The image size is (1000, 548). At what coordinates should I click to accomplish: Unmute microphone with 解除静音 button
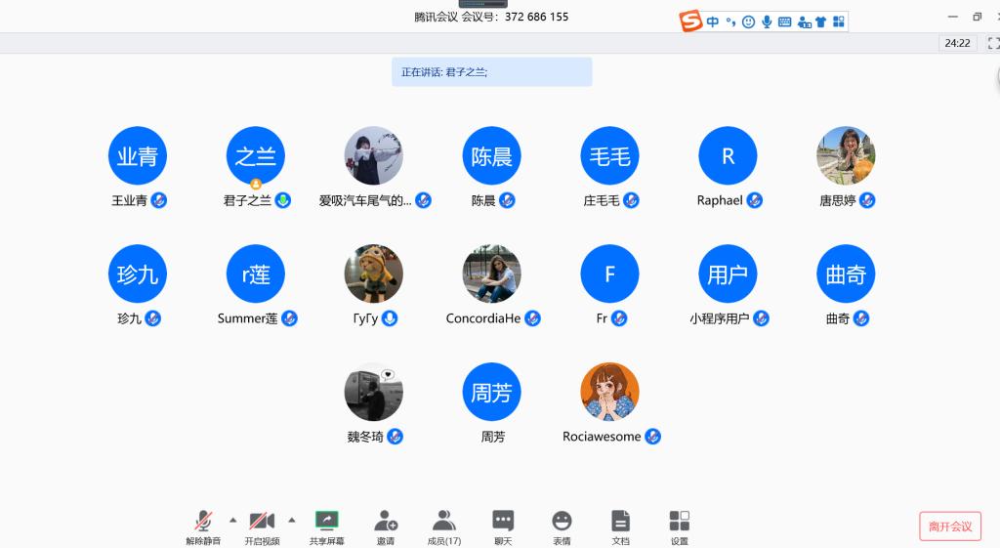[203, 526]
